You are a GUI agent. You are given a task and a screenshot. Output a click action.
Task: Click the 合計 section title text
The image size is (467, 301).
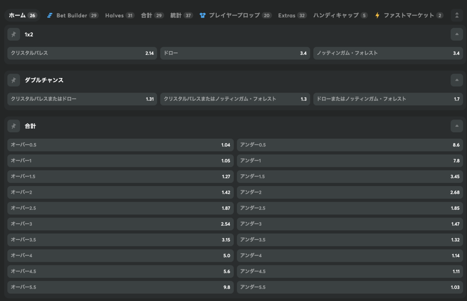(x=30, y=126)
